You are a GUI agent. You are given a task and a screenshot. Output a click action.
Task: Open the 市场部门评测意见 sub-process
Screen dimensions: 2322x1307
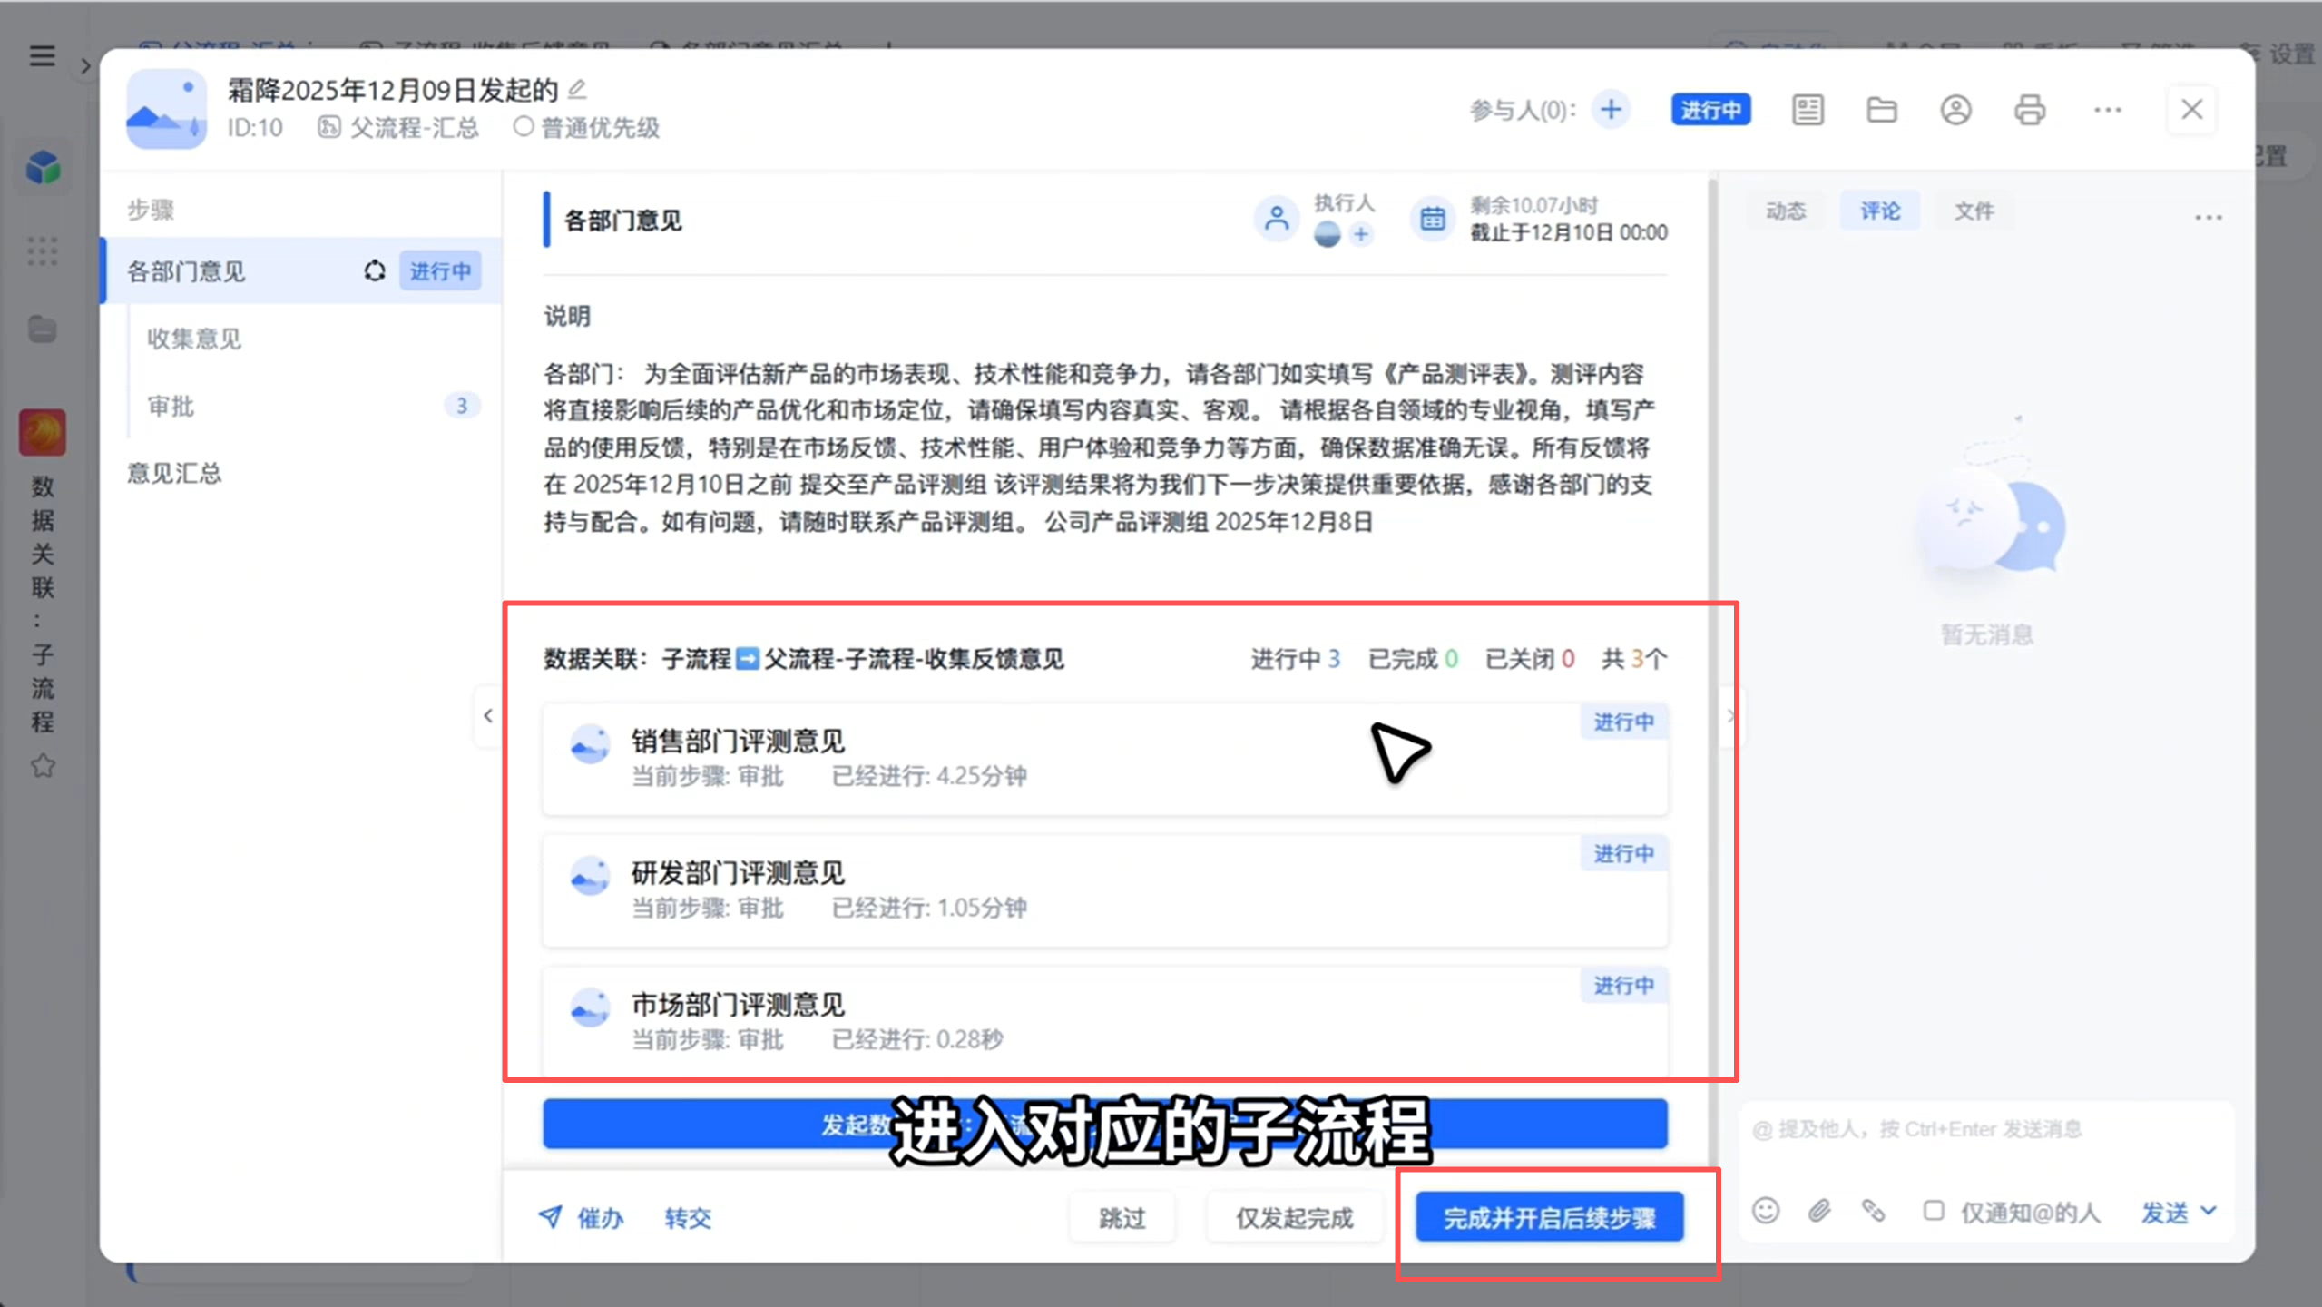click(1105, 1021)
